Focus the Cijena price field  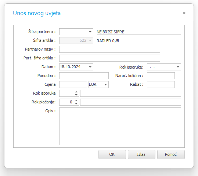pos(73,84)
